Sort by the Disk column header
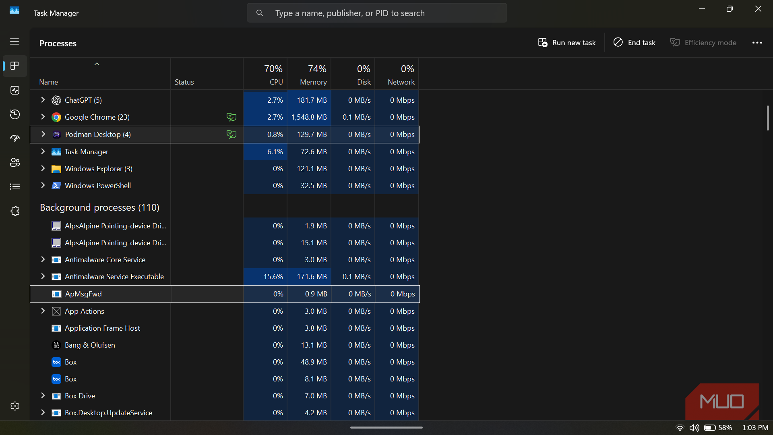Viewport: 773px width, 435px height. click(353, 74)
